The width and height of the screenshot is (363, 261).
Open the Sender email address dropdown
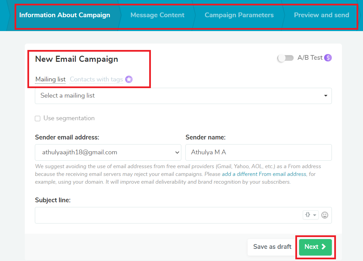pos(108,153)
